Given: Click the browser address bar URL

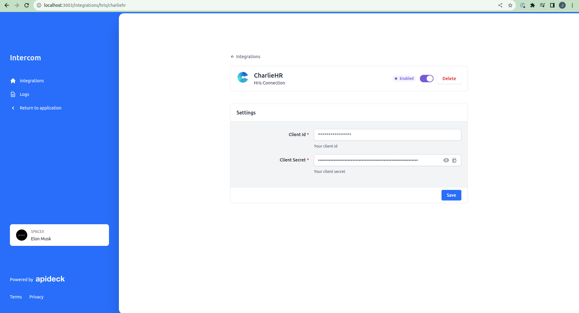Looking at the screenshot, I should 85,5.
